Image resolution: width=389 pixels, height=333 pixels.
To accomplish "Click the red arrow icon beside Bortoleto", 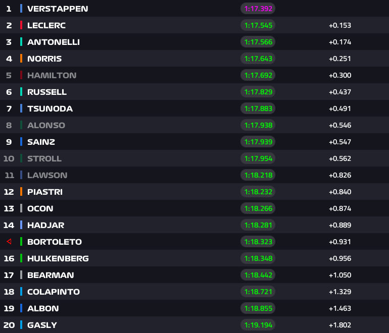I will pyautogui.click(x=9, y=242).
